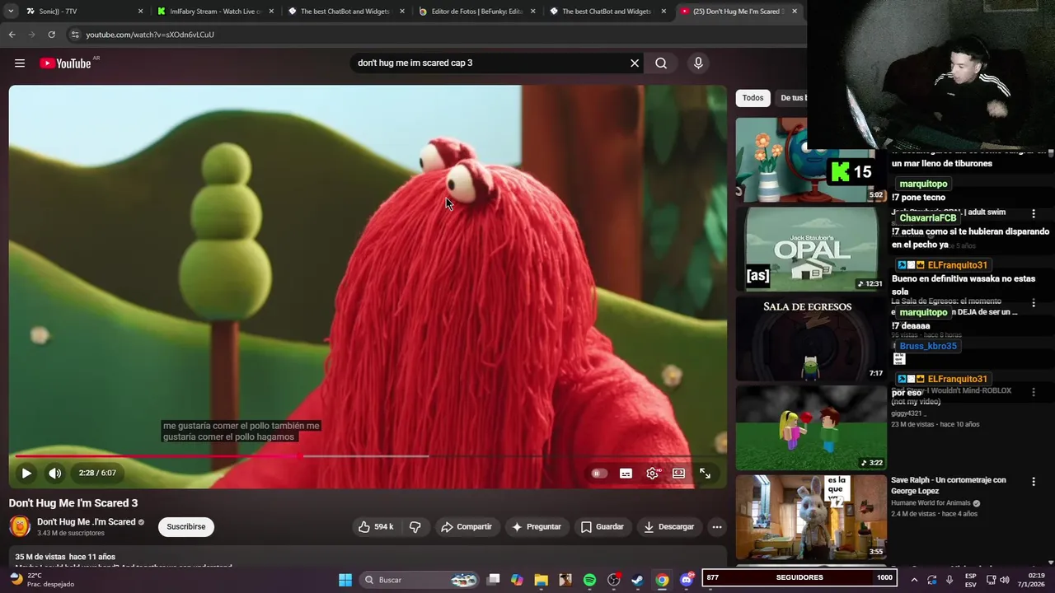Image resolution: width=1055 pixels, height=593 pixels.
Task: Clear the search box with the X
Action: tap(635, 63)
